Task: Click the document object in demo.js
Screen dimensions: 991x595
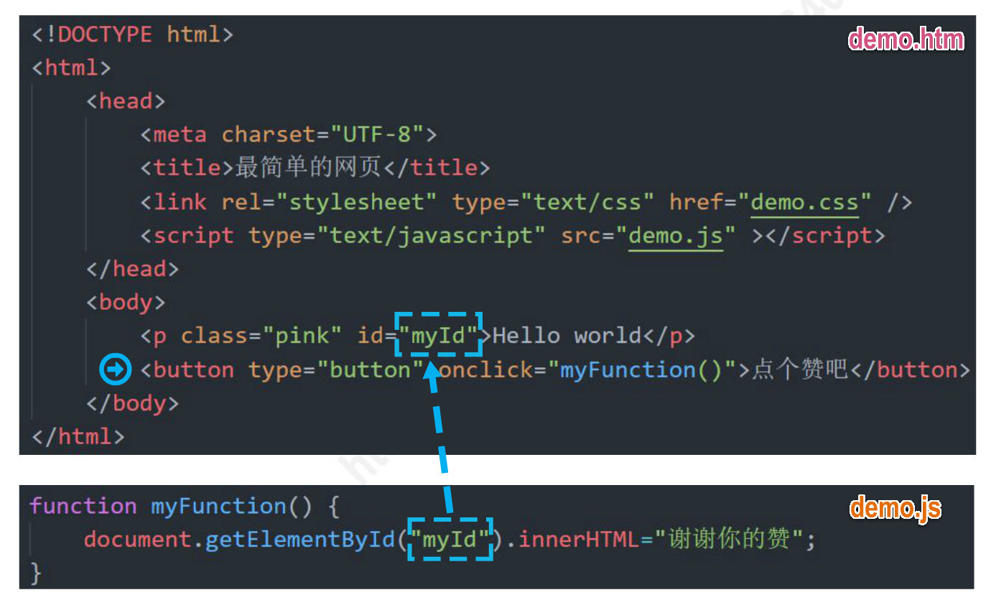Action: click(x=138, y=539)
